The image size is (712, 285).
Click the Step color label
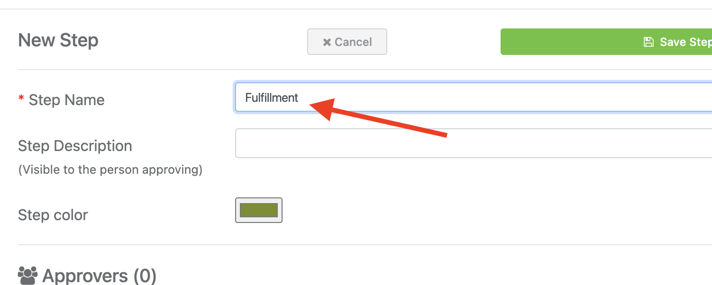[53, 215]
